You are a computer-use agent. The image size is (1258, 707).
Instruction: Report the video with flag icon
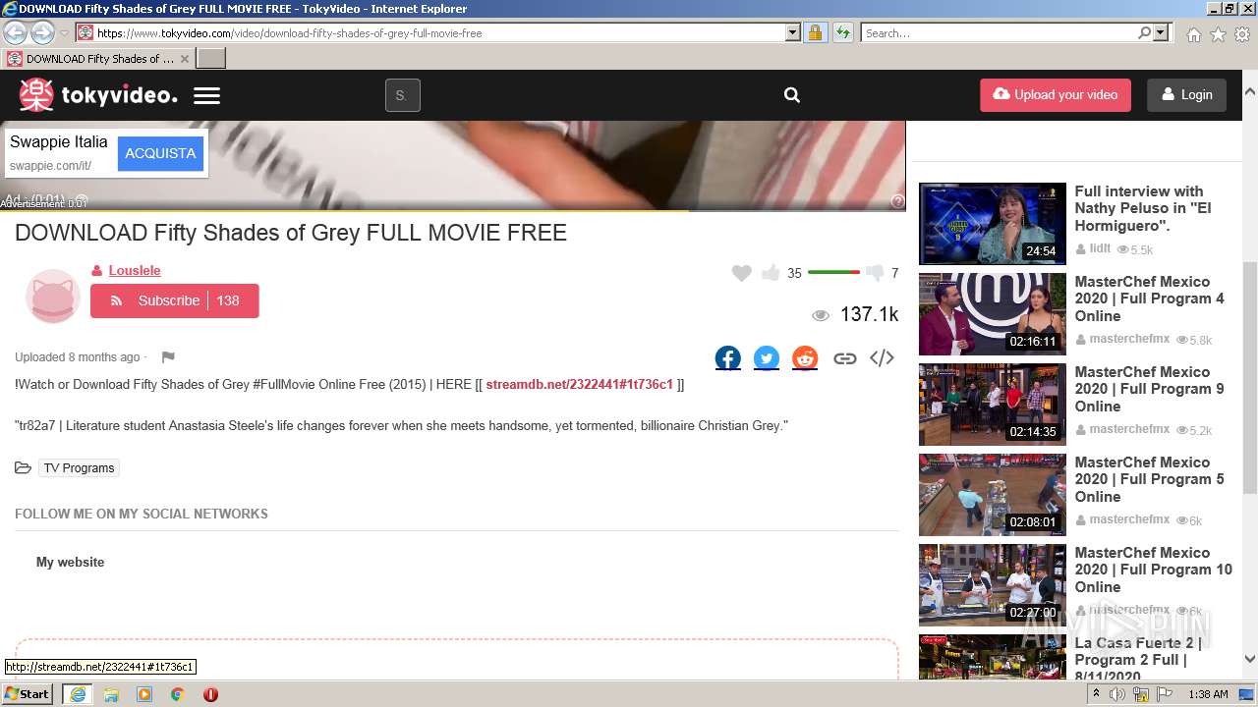(168, 357)
